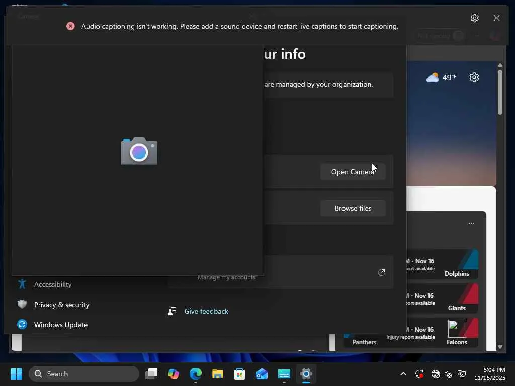Open Outlook from taskbar
This screenshot has width=515, height=386.
point(262,374)
